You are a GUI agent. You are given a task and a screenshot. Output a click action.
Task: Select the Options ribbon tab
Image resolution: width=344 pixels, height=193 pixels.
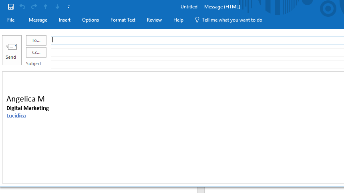coord(91,20)
